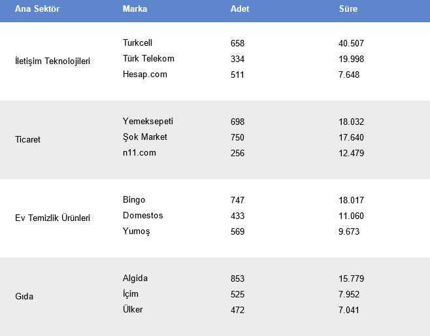Click the Gıda sector cell

point(24,296)
